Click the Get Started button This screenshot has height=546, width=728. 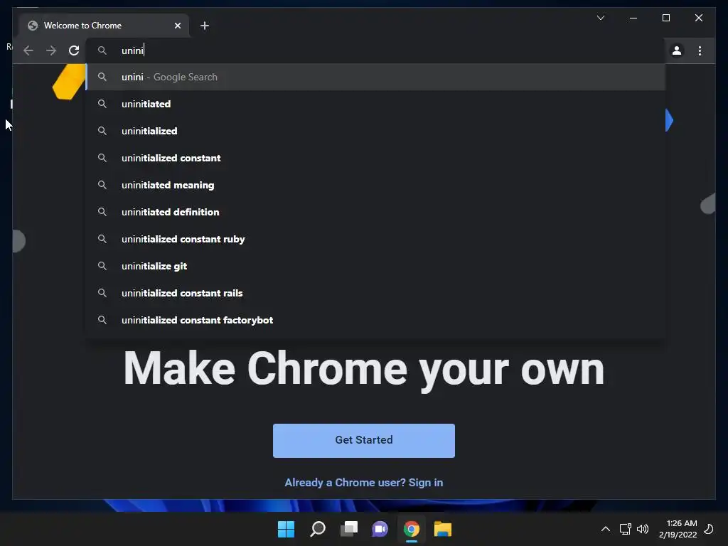[x=363, y=440]
